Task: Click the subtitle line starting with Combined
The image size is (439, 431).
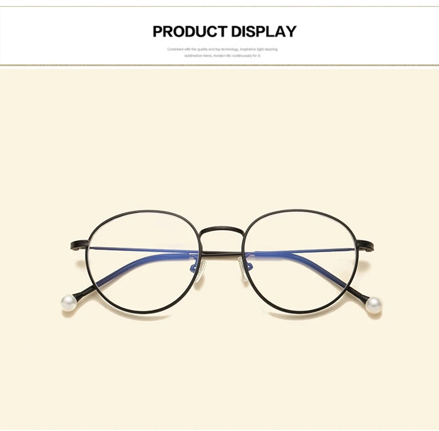Action: (222, 49)
